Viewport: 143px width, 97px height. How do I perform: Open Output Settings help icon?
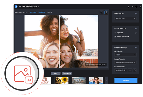pos(136,48)
